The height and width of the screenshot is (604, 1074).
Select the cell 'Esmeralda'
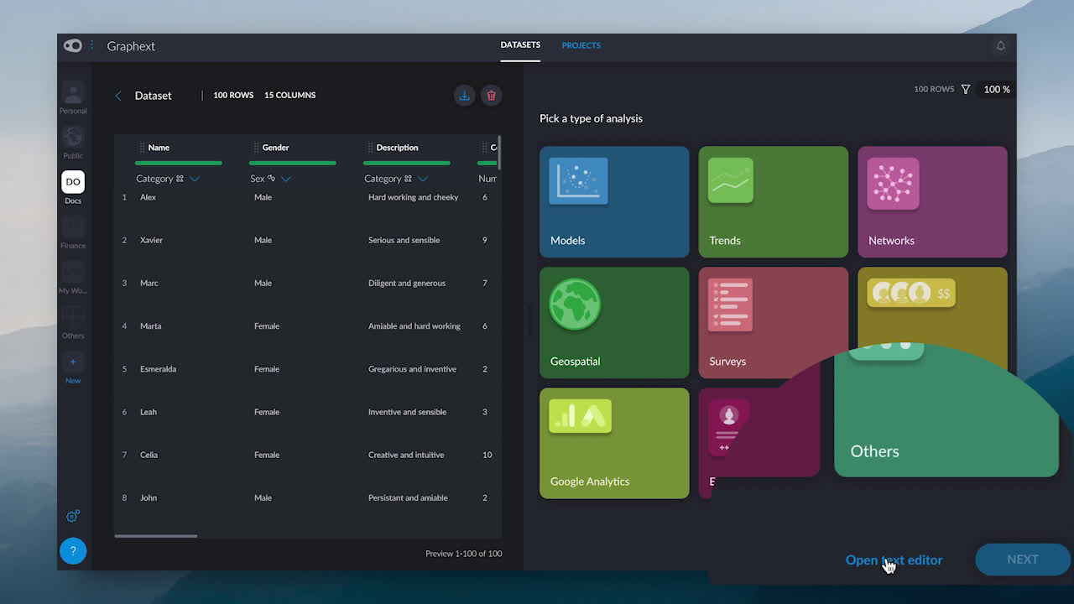tap(158, 369)
